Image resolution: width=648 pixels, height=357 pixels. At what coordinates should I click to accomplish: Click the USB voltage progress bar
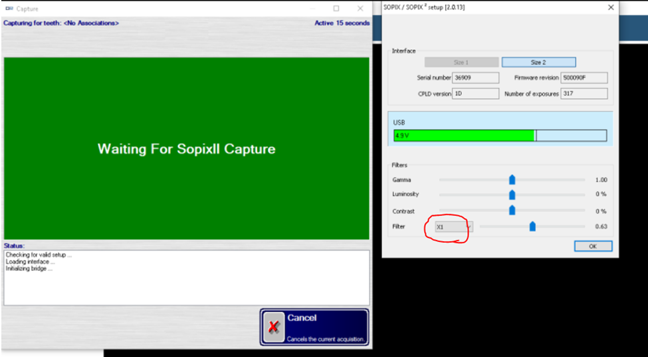[500, 136]
